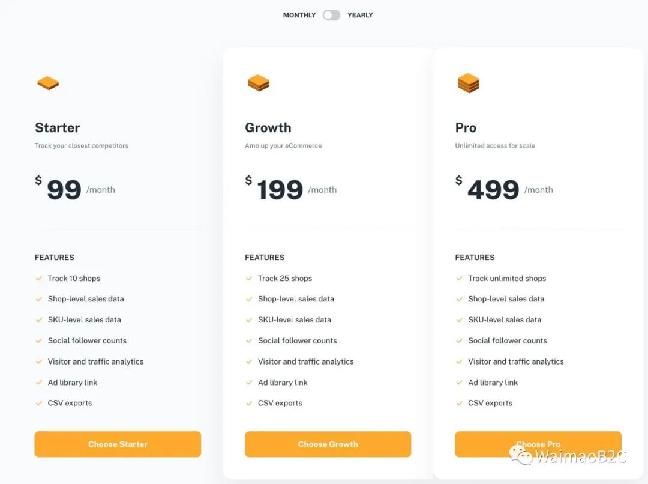The width and height of the screenshot is (648, 484).
Task: Click the Growth $199 price
Action: coord(275,189)
